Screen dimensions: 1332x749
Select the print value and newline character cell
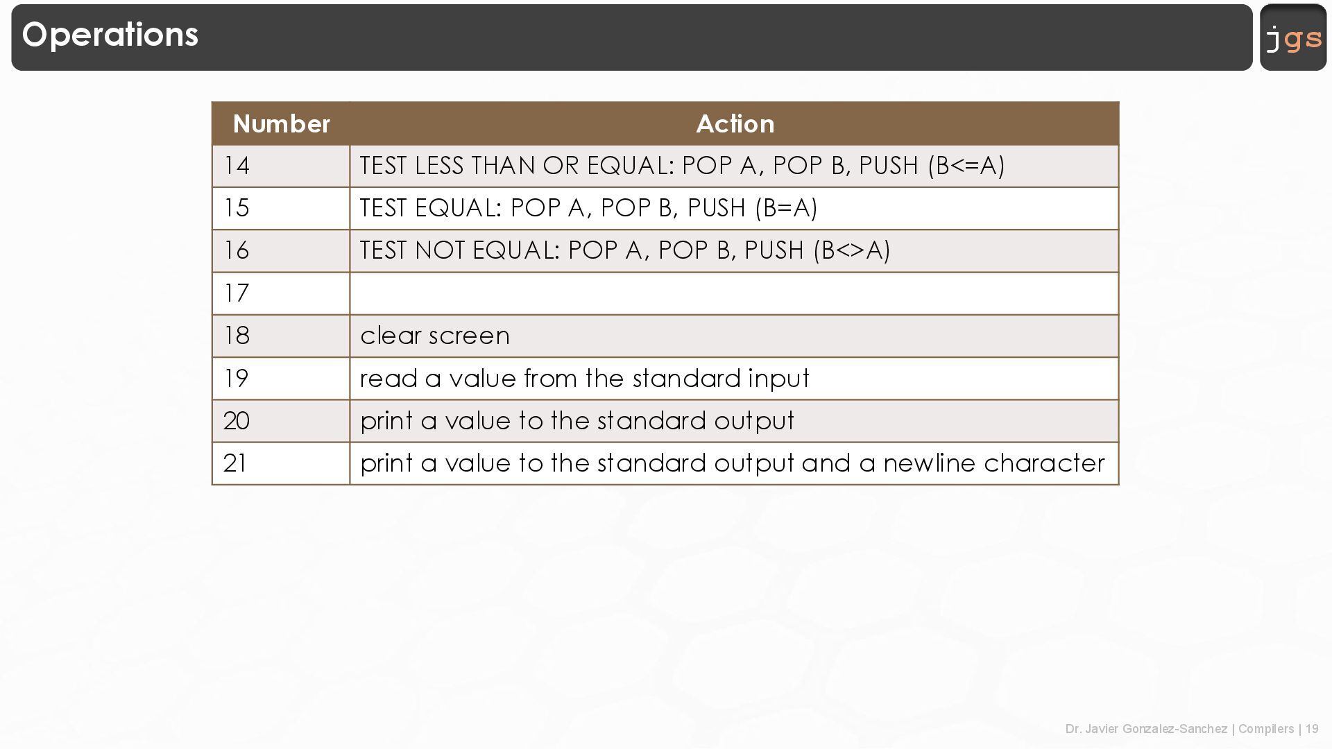pyautogui.click(x=732, y=463)
